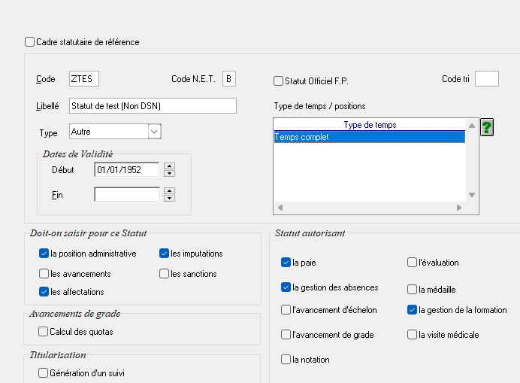Uncheck la gestion des absences
Image resolution: width=520 pixels, height=383 pixels.
(286, 287)
